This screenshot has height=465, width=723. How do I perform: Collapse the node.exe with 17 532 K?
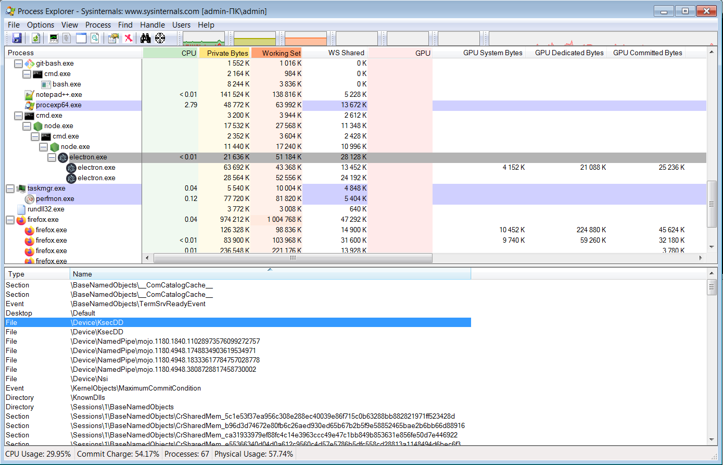27,126
